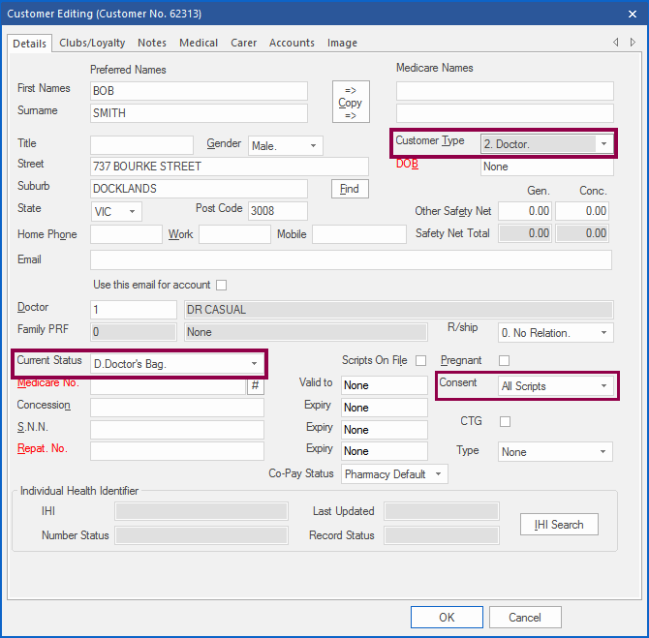The height and width of the screenshot is (638, 649).
Task: Confirm changes with the OK button
Action: (446, 617)
